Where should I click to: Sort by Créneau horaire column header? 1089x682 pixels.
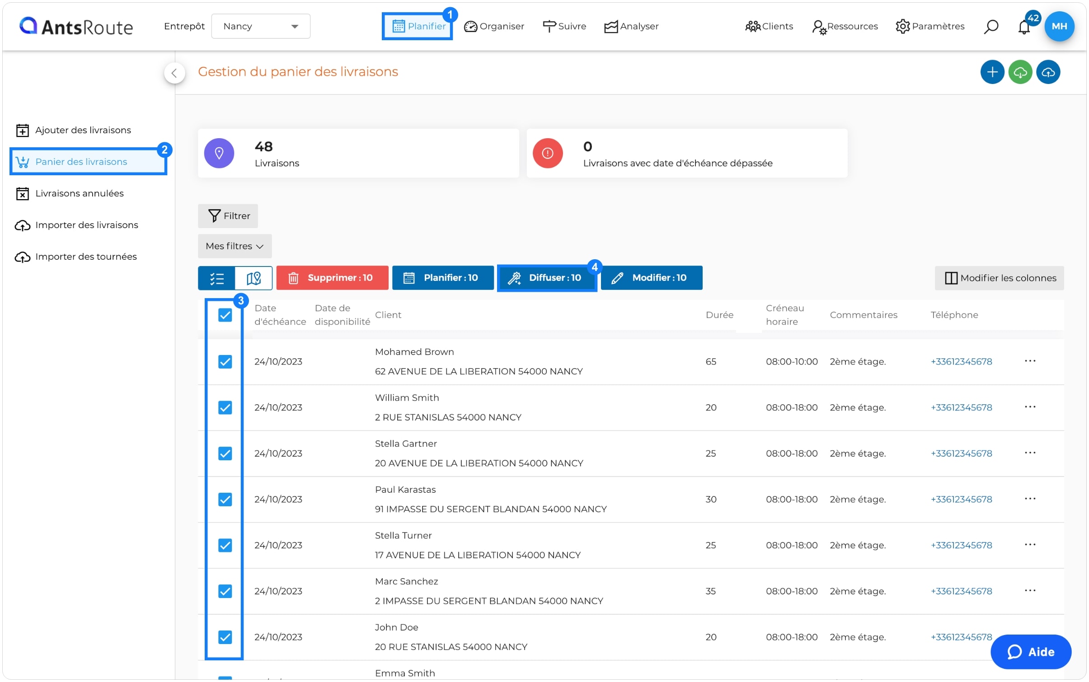tap(784, 315)
